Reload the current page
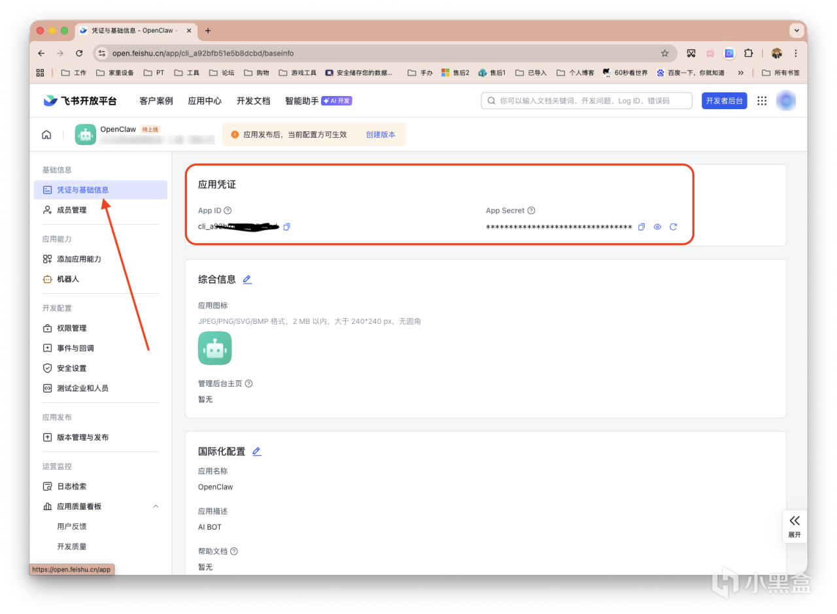 [x=79, y=53]
